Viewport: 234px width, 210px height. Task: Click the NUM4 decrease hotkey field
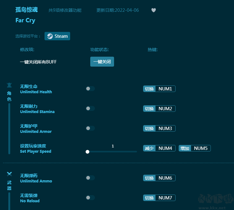coord(165,148)
